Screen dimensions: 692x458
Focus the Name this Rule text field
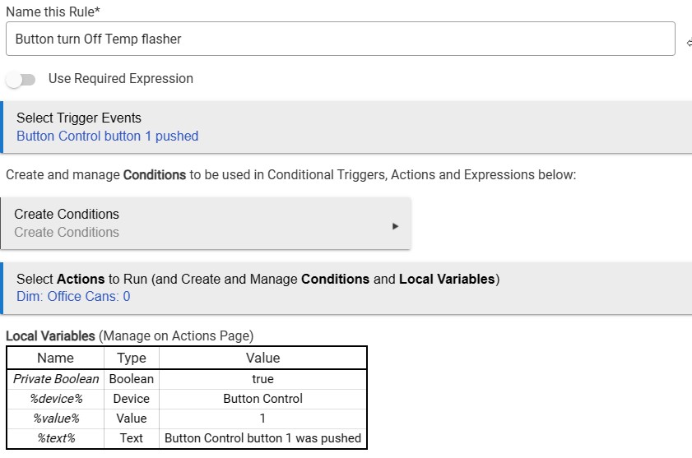coord(339,39)
